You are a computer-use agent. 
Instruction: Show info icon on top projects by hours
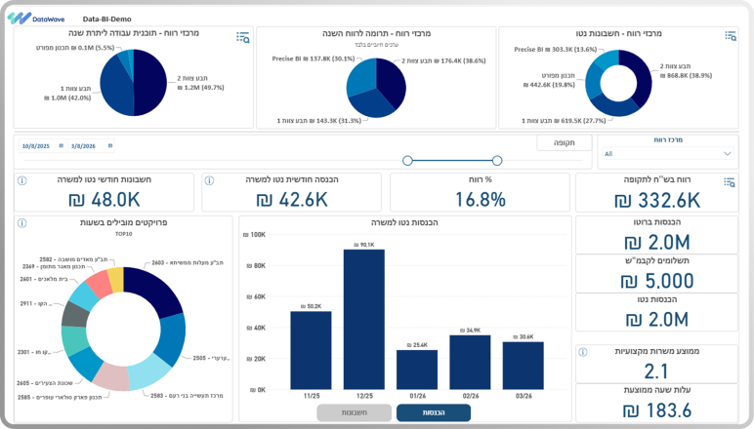pyautogui.click(x=22, y=223)
